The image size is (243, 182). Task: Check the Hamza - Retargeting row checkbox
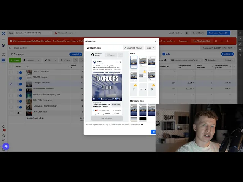click(11, 72)
